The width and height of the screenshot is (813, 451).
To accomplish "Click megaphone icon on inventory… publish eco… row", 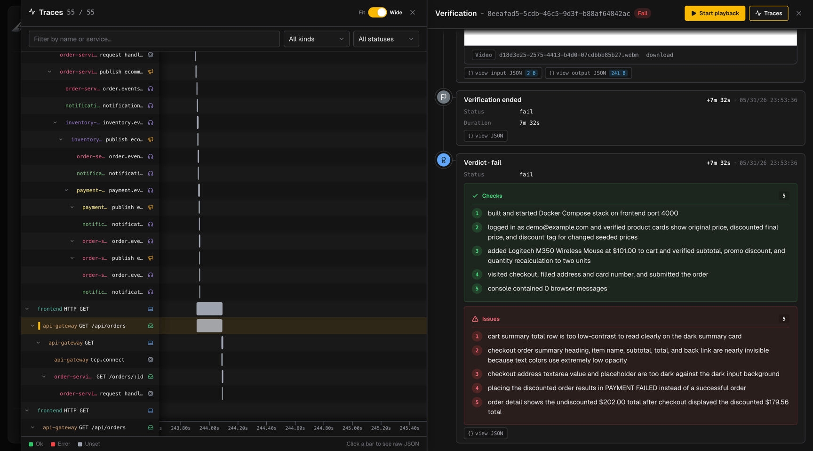I will point(151,139).
